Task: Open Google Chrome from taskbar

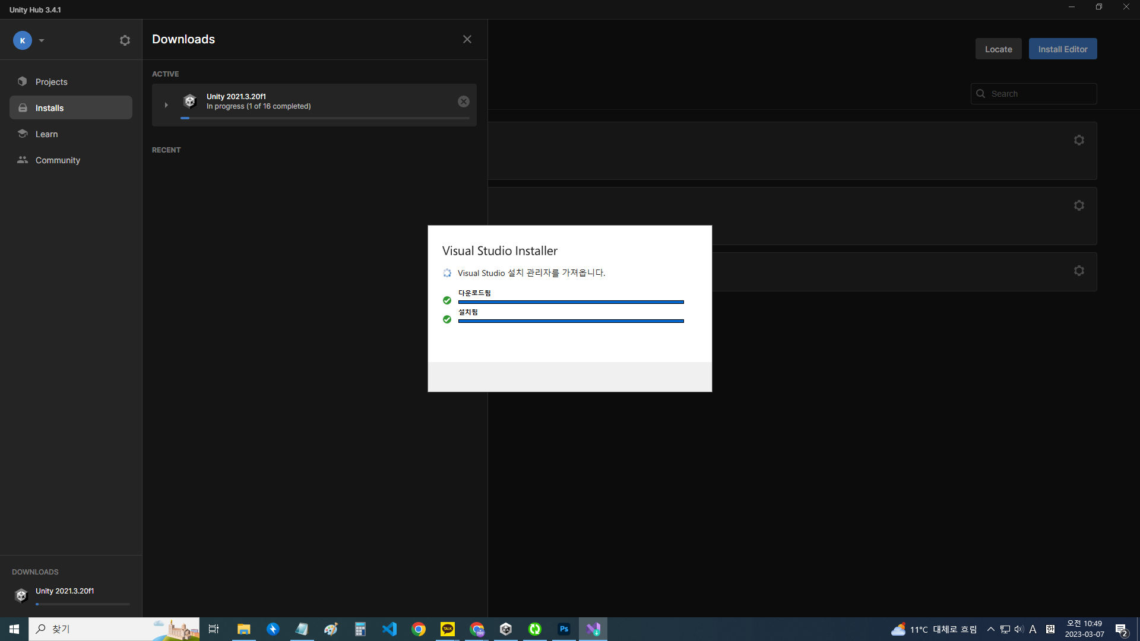Action: coord(419,629)
